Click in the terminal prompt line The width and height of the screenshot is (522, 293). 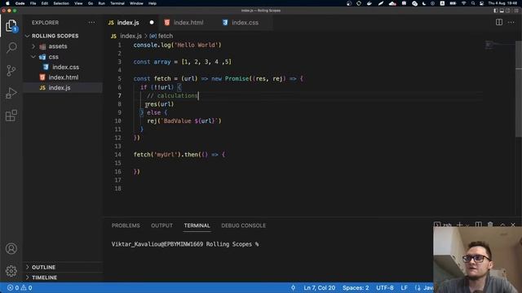coord(185,244)
